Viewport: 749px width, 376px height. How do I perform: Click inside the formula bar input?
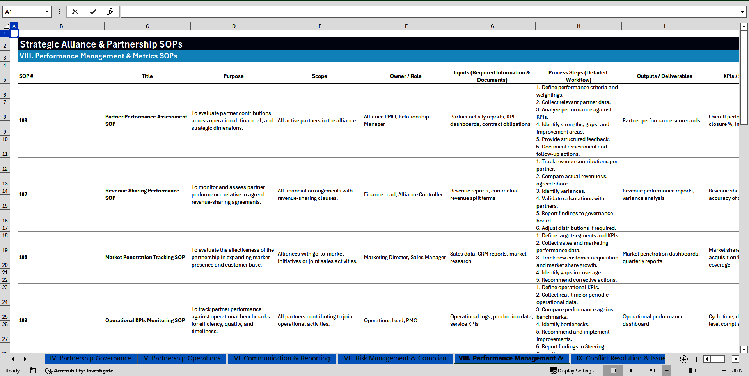[x=429, y=12]
